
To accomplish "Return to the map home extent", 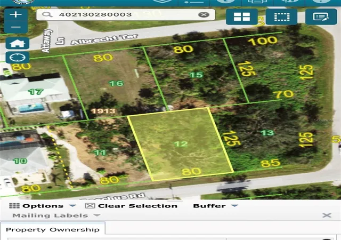I will click(x=18, y=43).
